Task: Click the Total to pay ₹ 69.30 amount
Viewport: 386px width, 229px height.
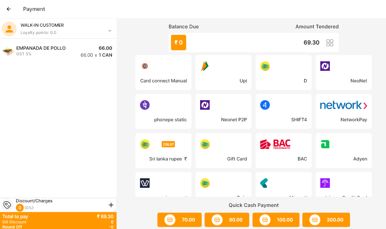Action: click(x=105, y=216)
